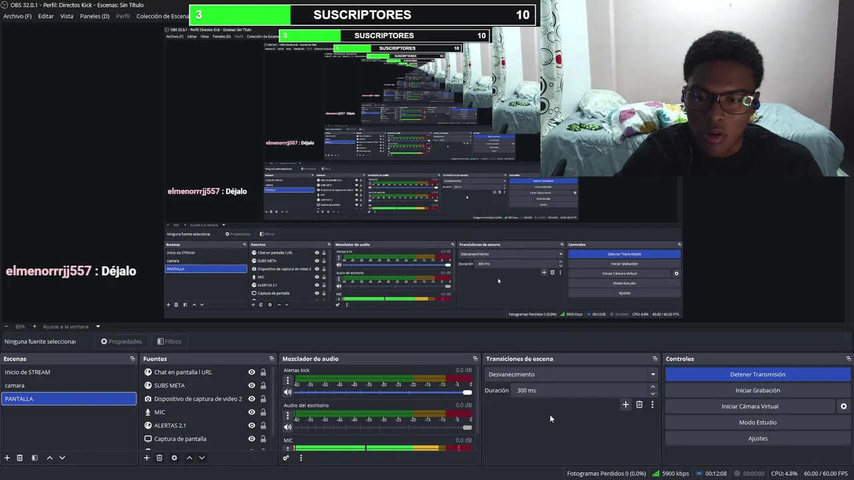Click Detener Transmisión button
Screen dimensions: 854x480
pyautogui.click(x=758, y=374)
